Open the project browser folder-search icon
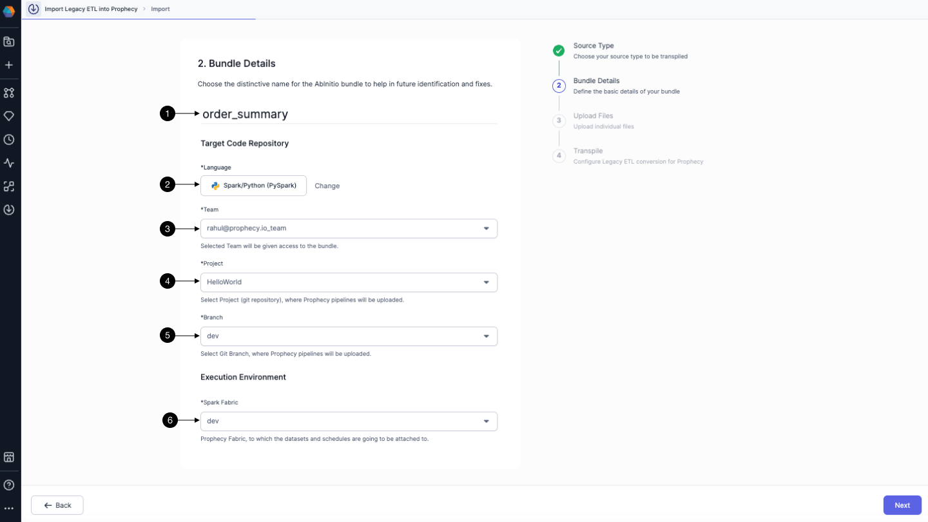Screen dimensions: 928x522 9,42
